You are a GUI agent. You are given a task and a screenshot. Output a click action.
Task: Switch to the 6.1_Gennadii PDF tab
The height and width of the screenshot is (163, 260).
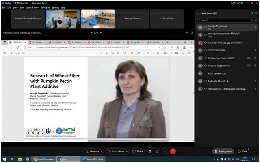tap(37, 43)
